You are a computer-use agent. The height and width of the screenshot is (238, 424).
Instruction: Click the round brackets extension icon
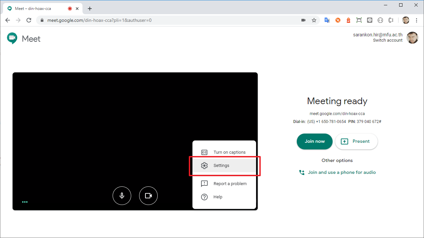[x=380, y=20]
